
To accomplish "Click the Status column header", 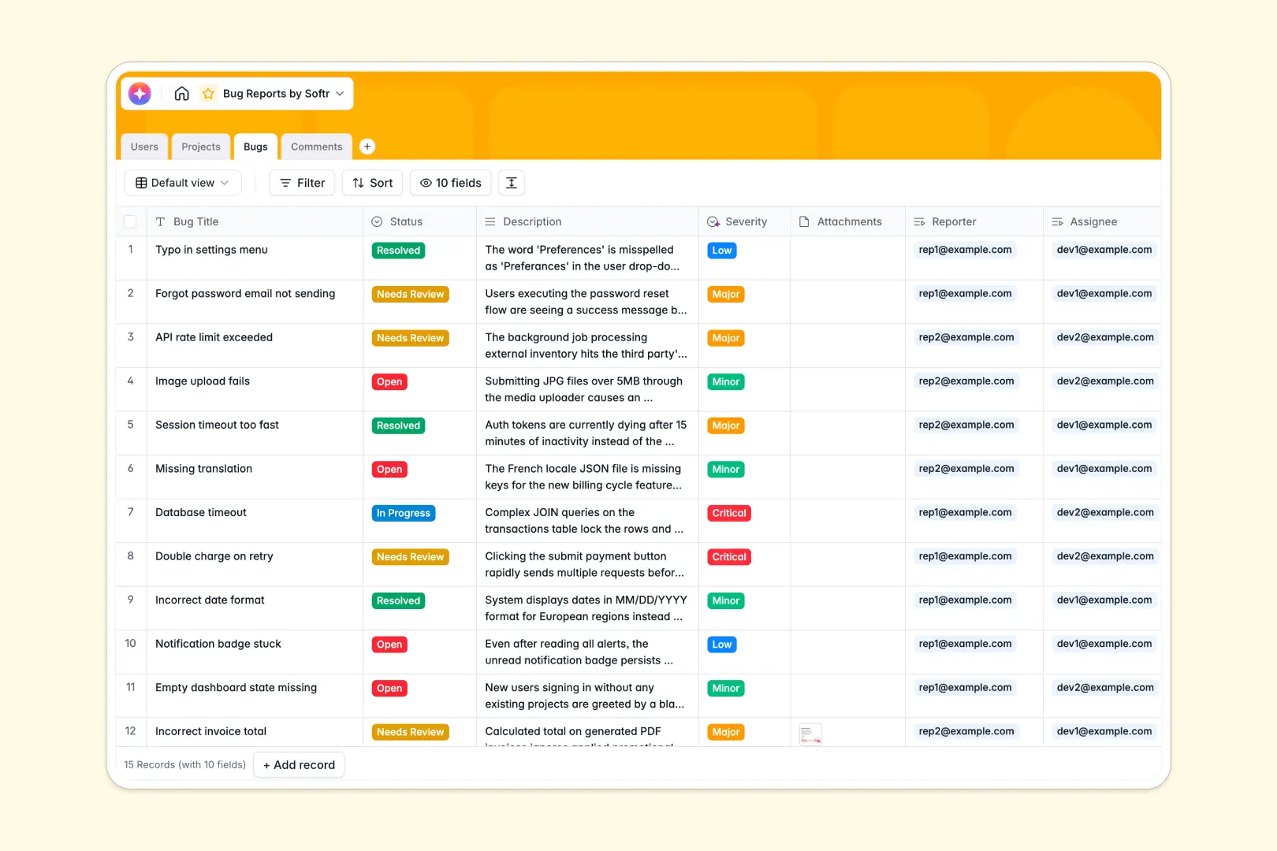I will pyautogui.click(x=420, y=222).
